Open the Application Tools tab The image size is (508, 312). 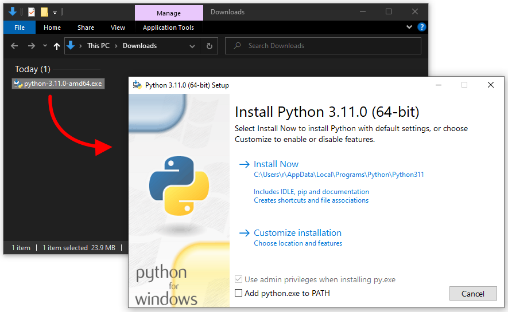pyautogui.click(x=168, y=27)
